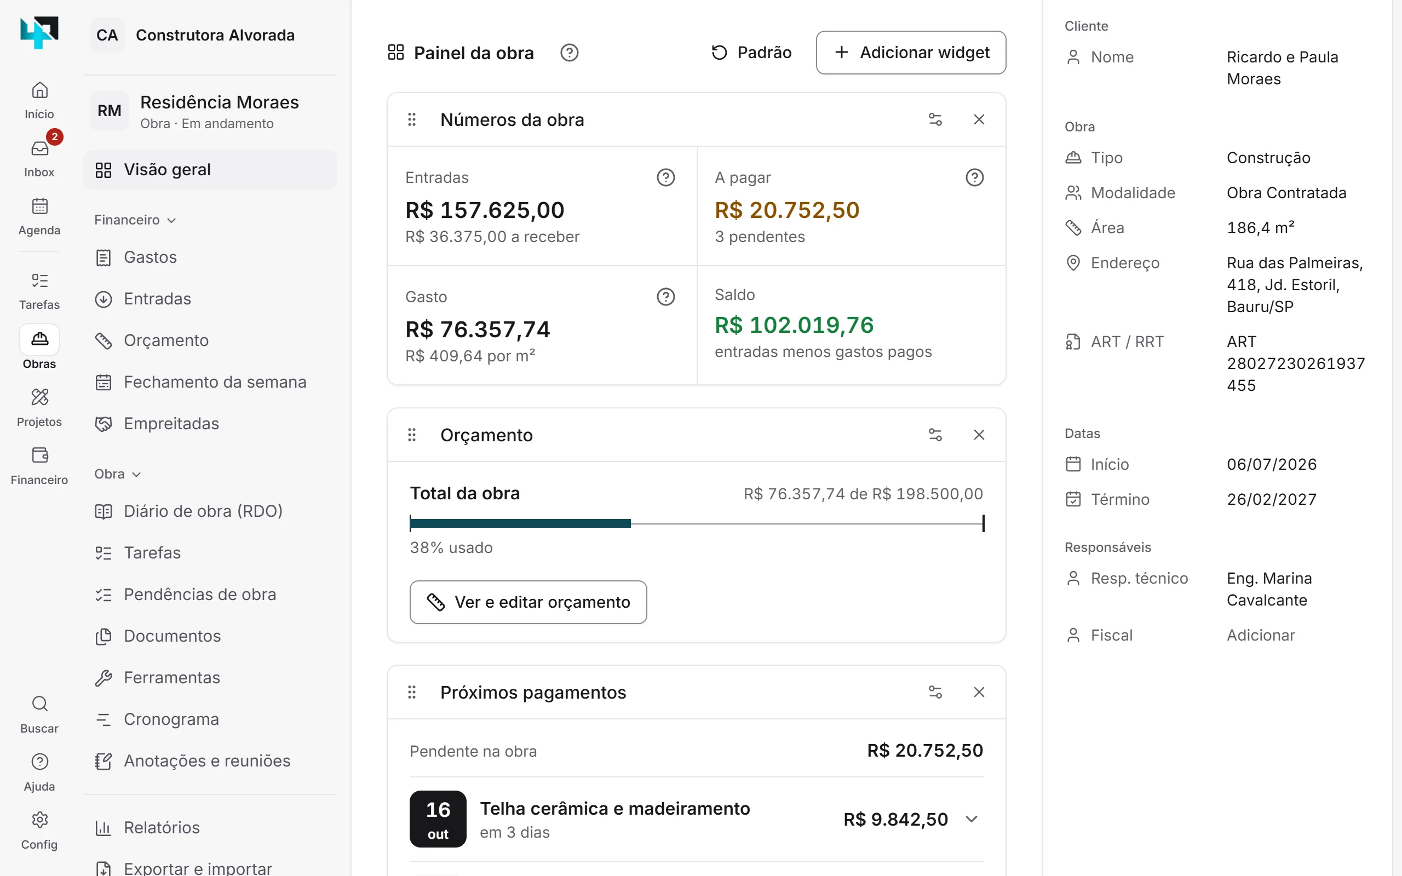Open settings of Orçamento widget

tap(935, 435)
